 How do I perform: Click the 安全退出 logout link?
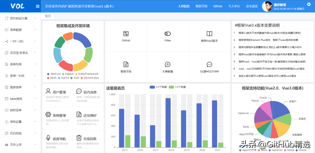[x=252, y=6]
